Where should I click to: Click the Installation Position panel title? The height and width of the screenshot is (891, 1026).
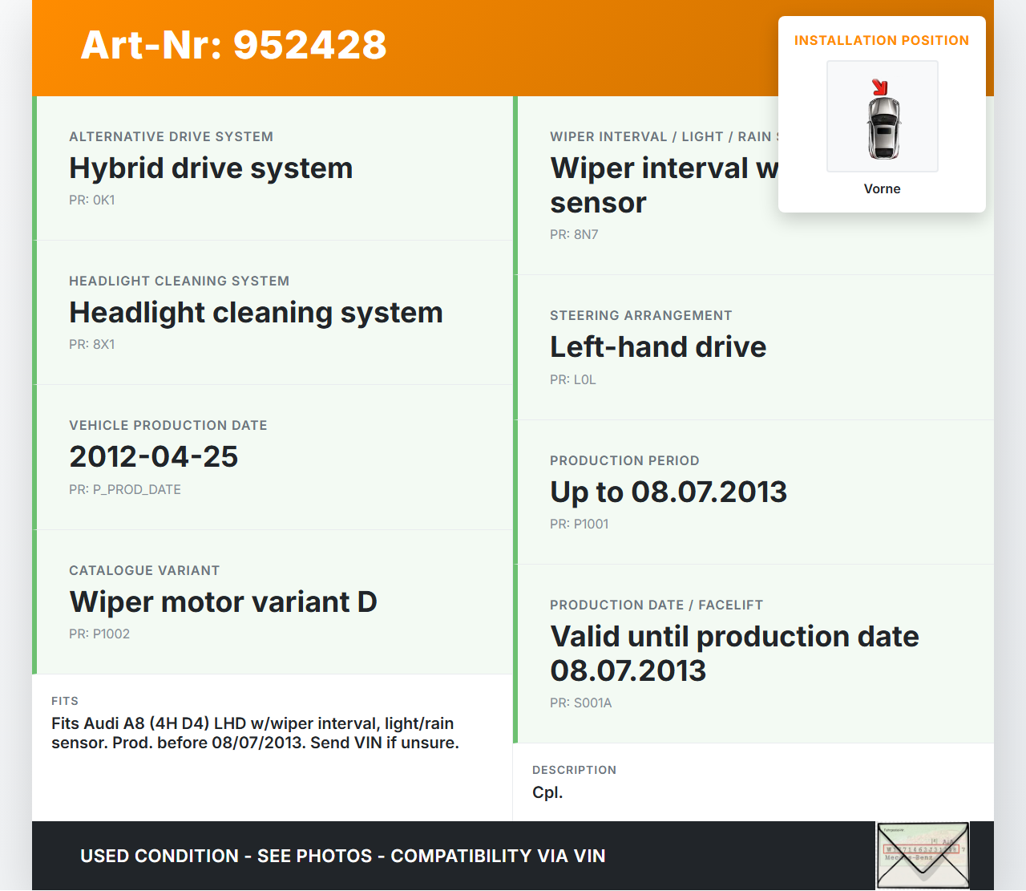[x=881, y=40]
